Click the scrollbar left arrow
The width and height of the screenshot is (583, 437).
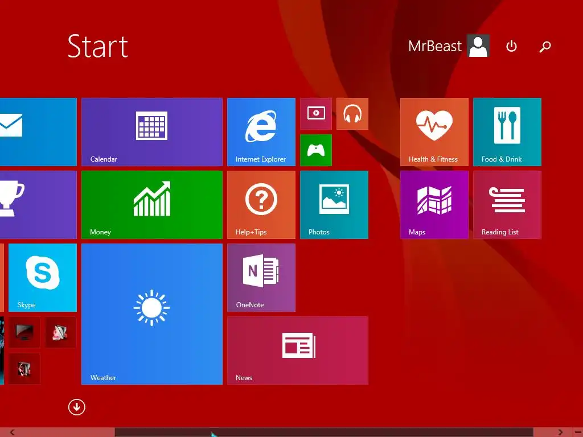tap(12, 432)
